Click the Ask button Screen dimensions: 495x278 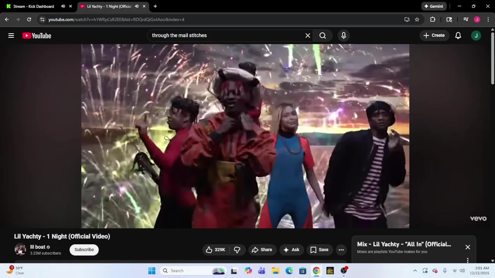(x=292, y=250)
